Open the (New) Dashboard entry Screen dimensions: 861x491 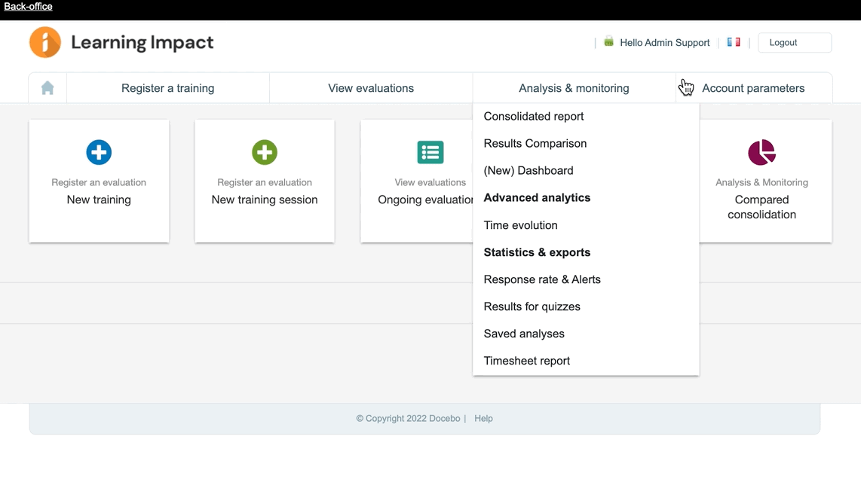pyautogui.click(x=528, y=170)
